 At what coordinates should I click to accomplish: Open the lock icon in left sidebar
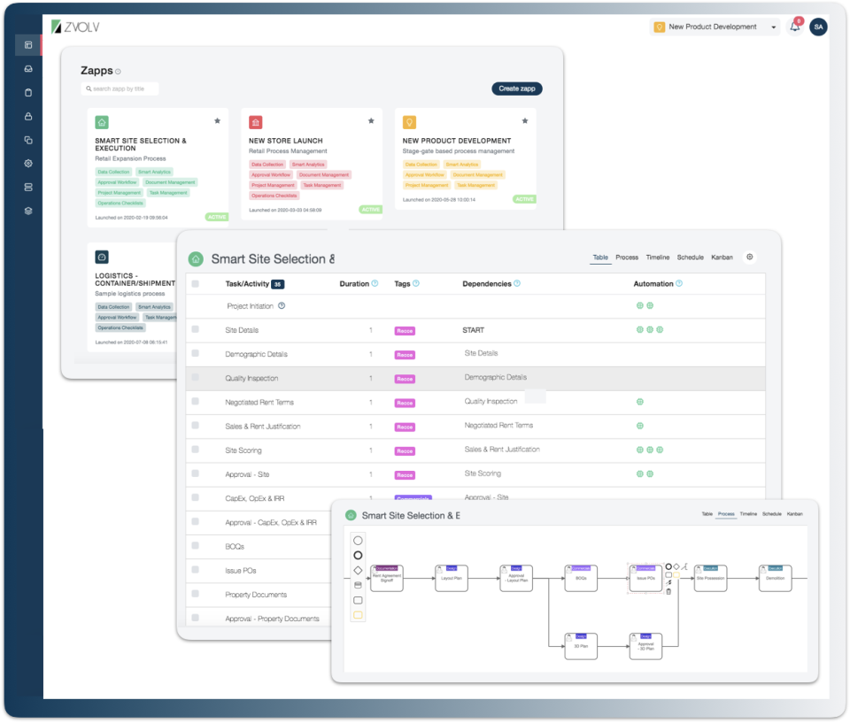tap(28, 116)
